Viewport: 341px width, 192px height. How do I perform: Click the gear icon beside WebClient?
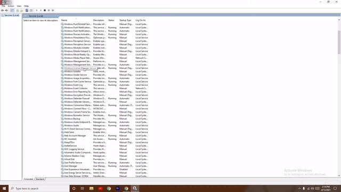click(62, 132)
